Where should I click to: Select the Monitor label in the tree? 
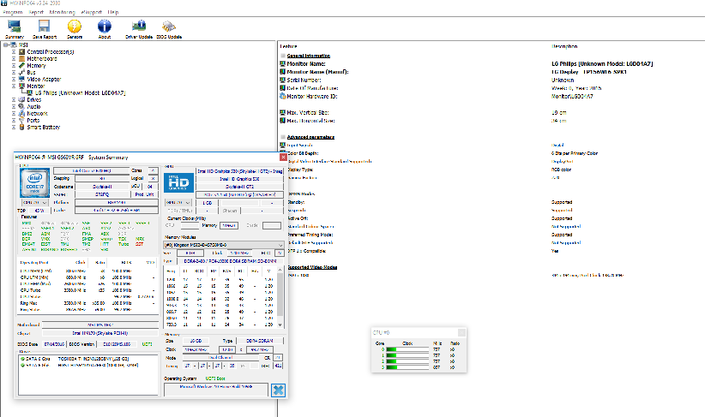tap(35, 86)
